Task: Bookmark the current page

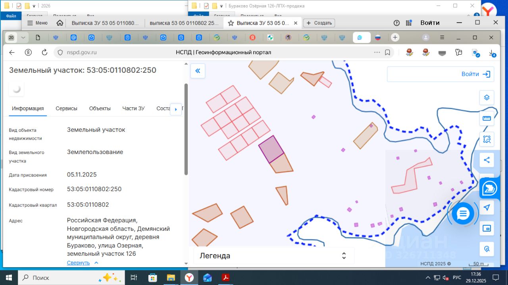Action: point(387,52)
